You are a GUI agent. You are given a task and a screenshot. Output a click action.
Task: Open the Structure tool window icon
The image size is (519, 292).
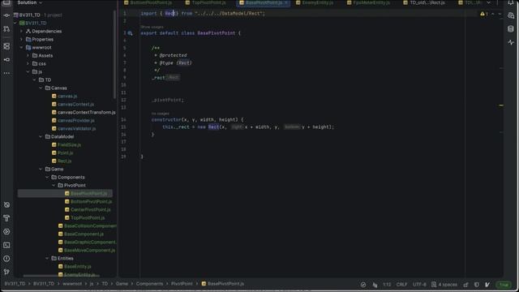click(x=6, y=46)
